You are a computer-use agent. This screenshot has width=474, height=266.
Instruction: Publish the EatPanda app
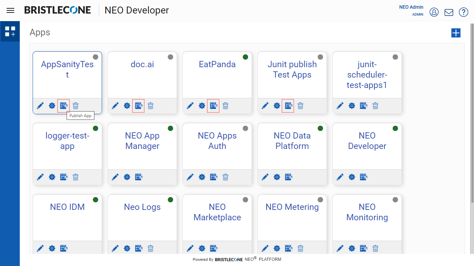(x=213, y=106)
